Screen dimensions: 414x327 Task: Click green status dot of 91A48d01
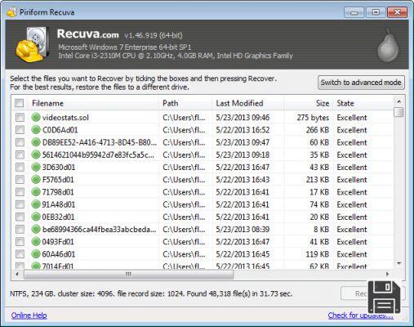tap(36, 204)
